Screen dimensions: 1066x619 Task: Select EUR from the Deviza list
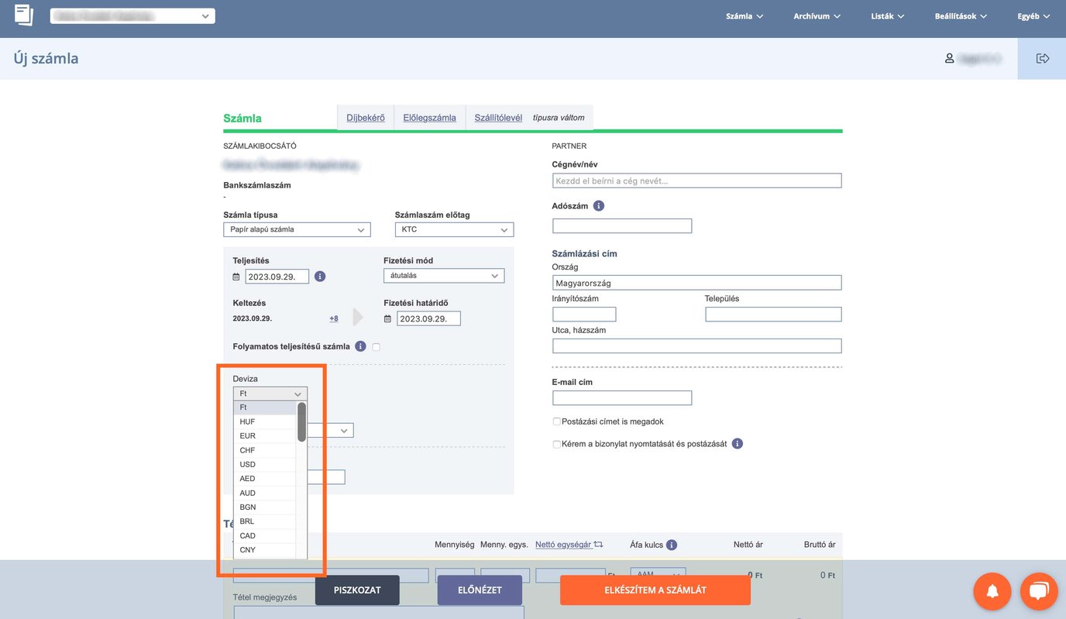click(x=248, y=436)
